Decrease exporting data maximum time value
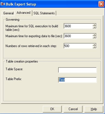Viewport: 105px width, 114px height. [x=94, y=37]
